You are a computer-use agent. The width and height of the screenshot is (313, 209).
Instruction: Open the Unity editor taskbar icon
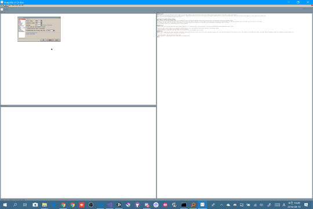tap(119, 205)
